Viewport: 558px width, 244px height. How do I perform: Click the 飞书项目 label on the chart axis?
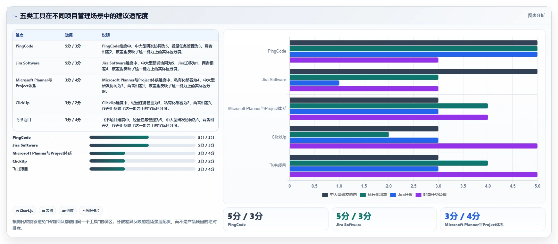pyautogui.click(x=278, y=165)
